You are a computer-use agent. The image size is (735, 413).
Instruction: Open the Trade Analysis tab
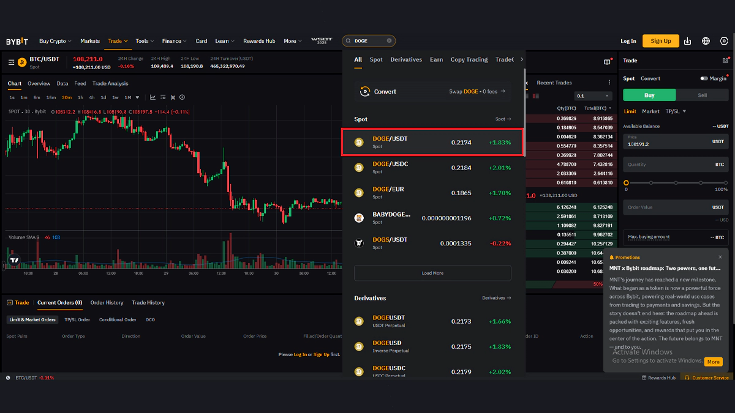(110, 83)
